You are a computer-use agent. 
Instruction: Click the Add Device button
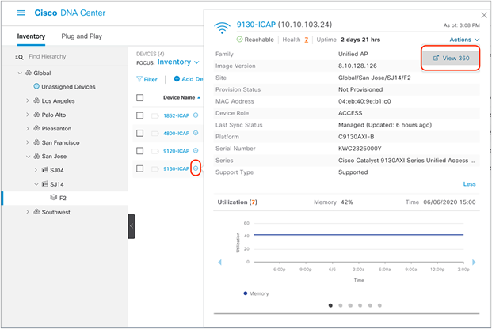point(189,79)
